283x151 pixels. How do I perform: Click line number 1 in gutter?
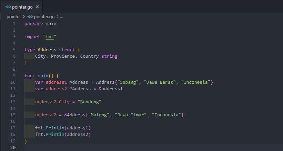coord(14,24)
